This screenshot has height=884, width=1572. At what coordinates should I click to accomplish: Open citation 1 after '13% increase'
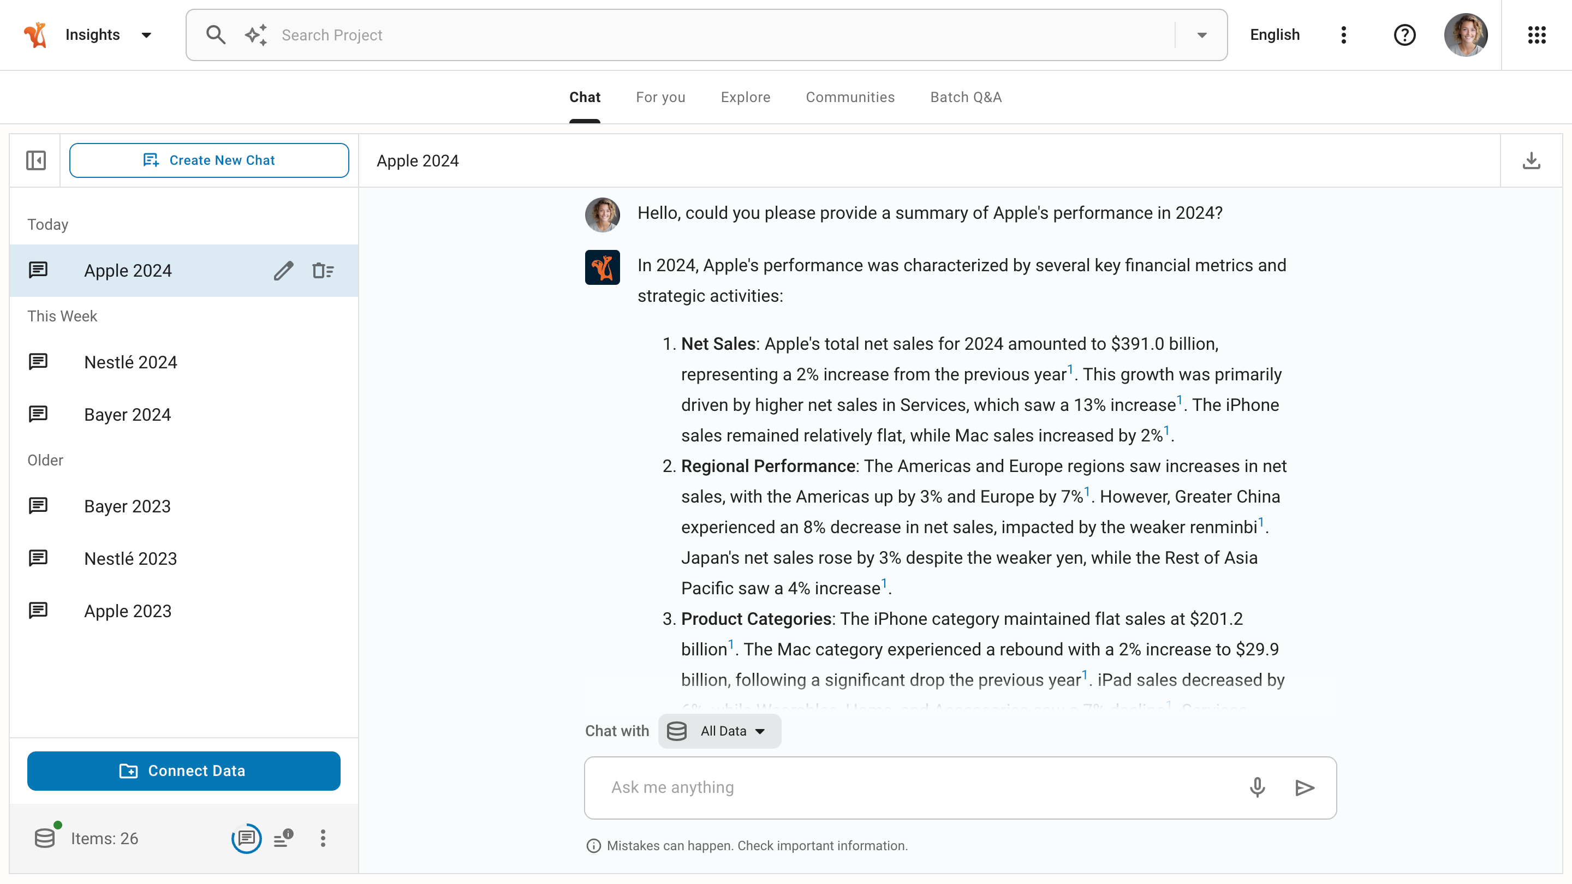(x=1180, y=399)
